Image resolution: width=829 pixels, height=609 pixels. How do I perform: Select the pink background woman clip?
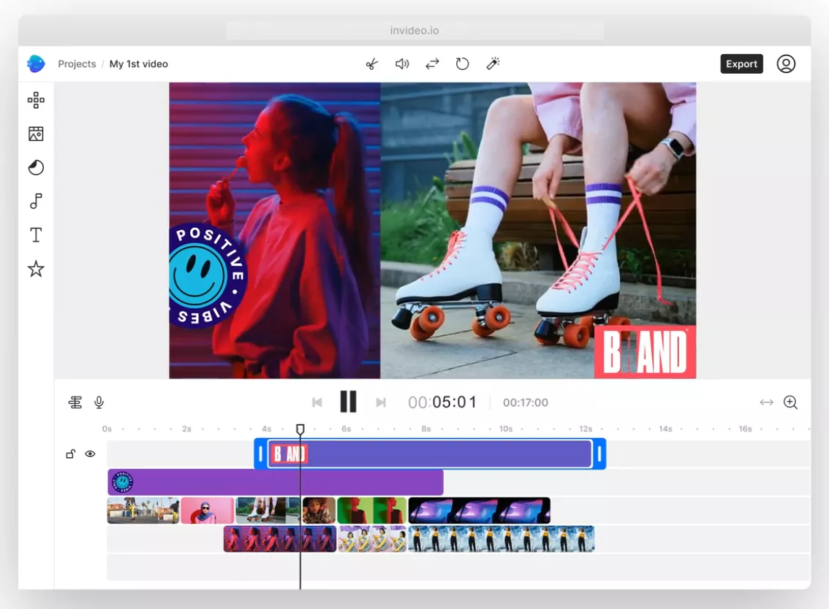pyautogui.click(x=208, y=510)
